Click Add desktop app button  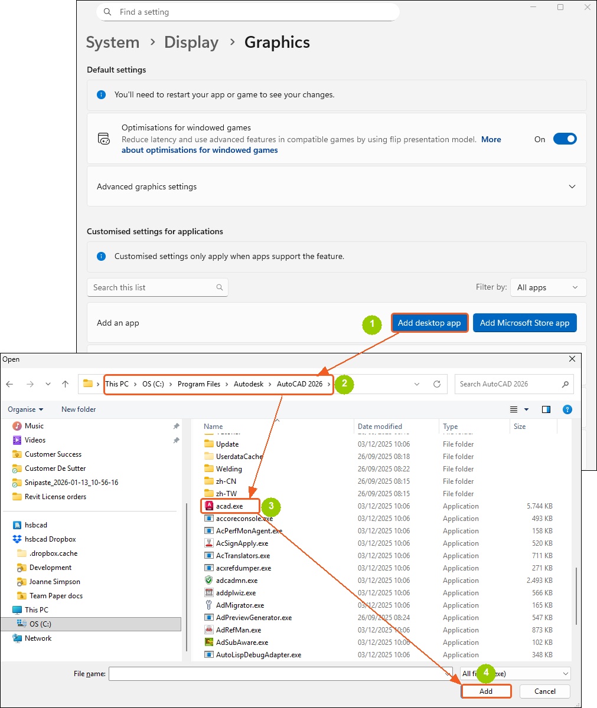pos(429,323)
